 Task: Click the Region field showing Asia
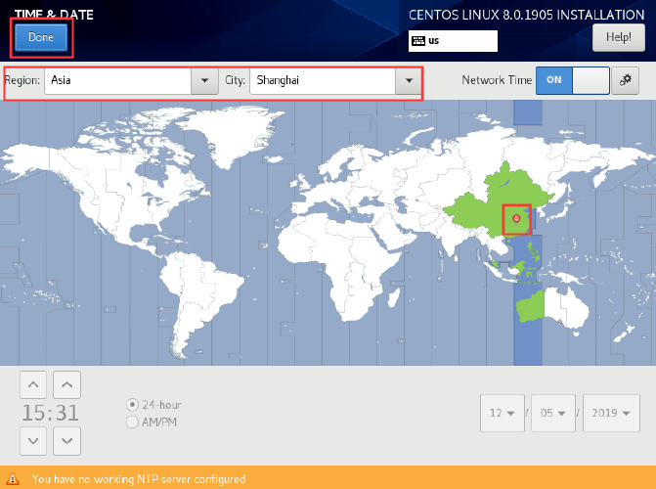(x=117, y=80)
